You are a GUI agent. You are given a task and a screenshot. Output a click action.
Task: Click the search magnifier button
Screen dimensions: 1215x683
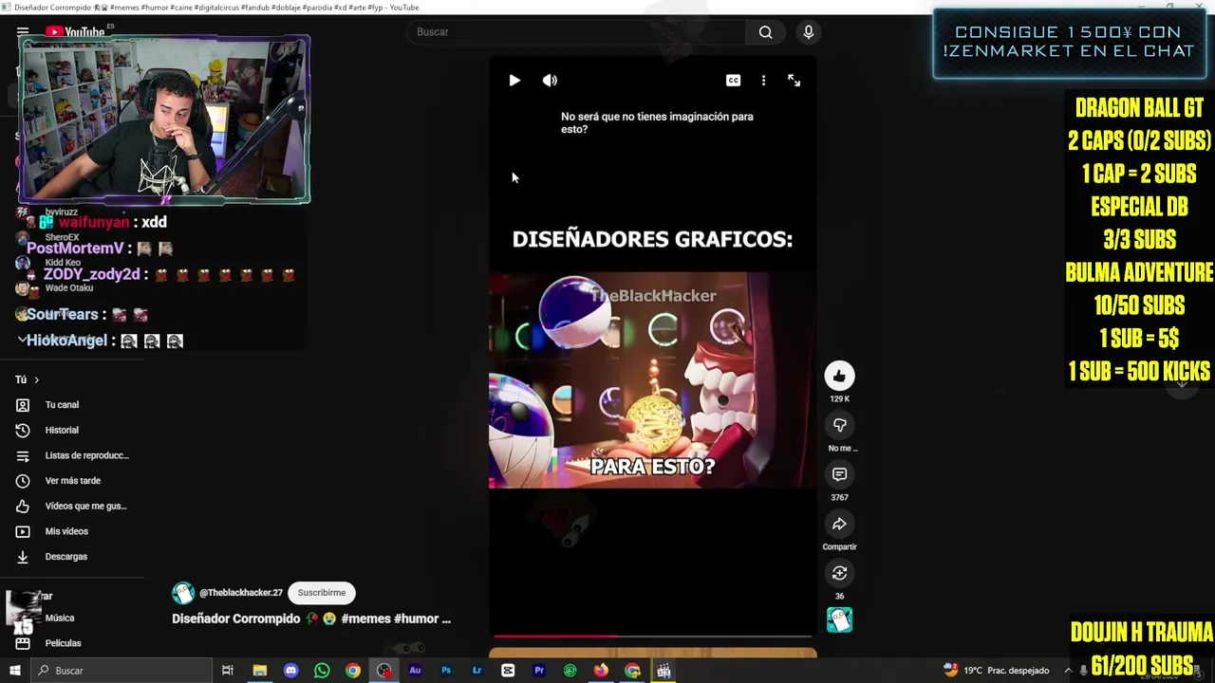pos(765,32)
